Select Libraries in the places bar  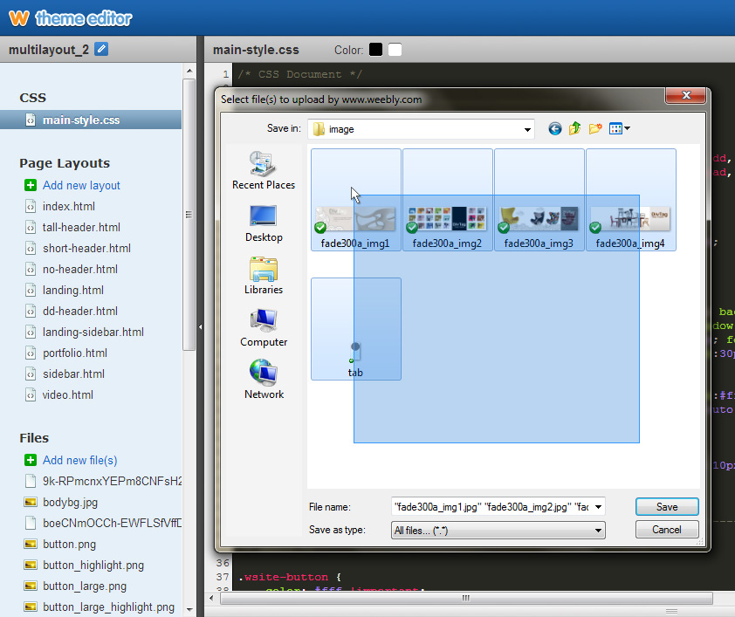coord(263,275)
